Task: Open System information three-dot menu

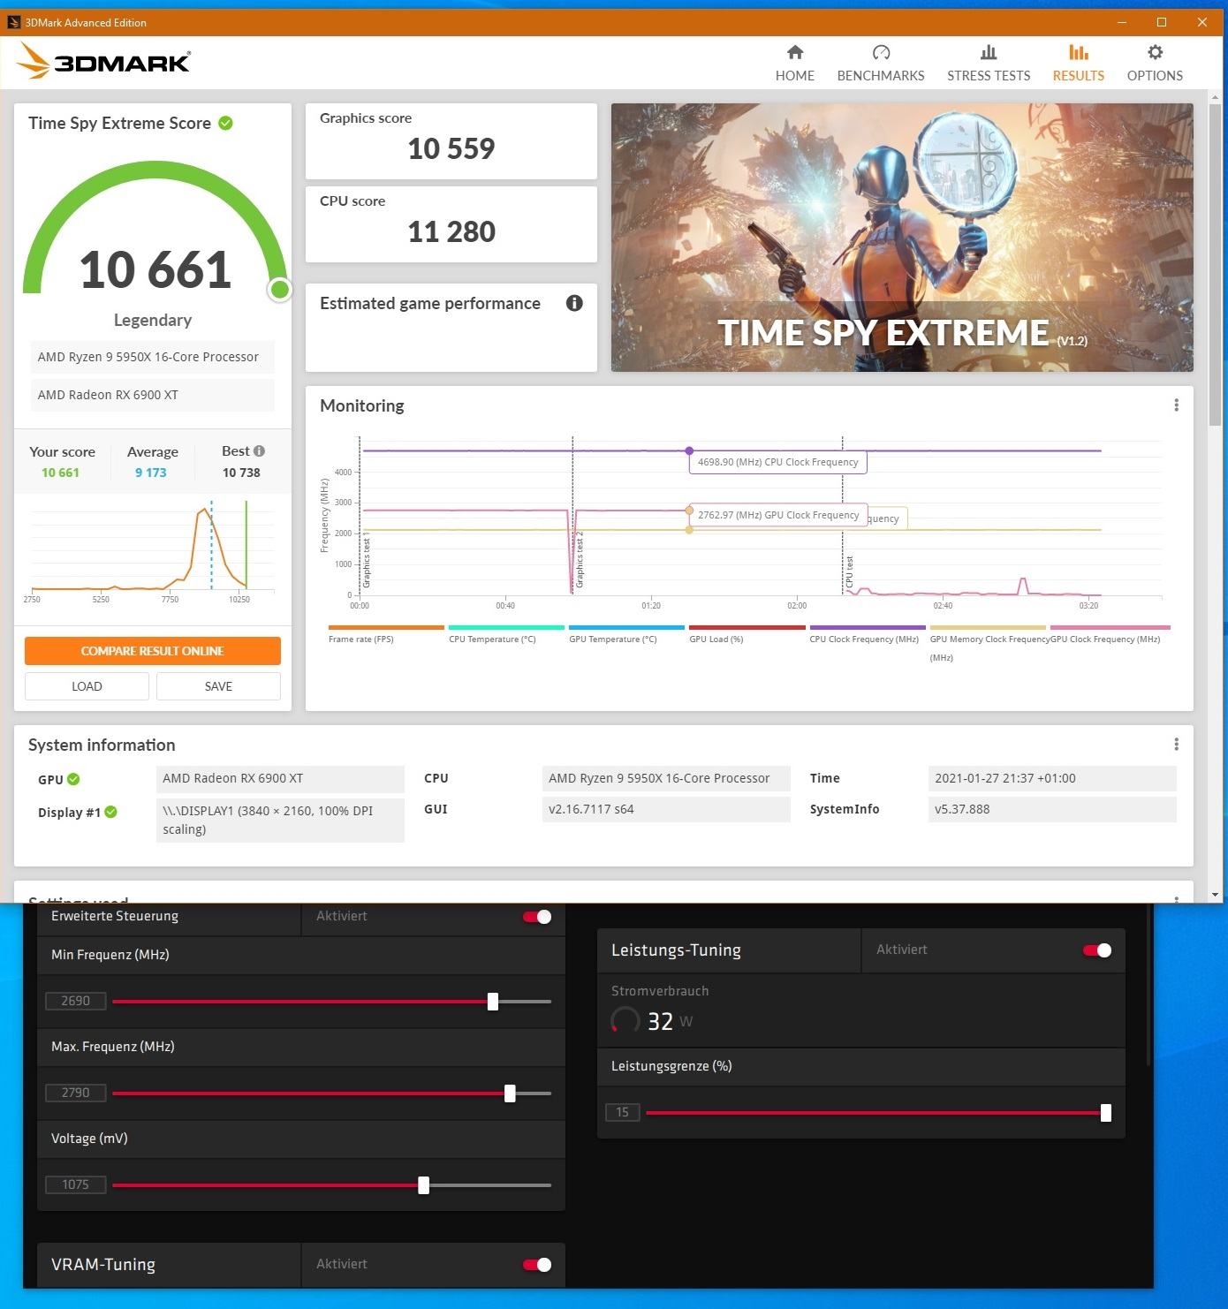Action: (x=1176, y=744)
